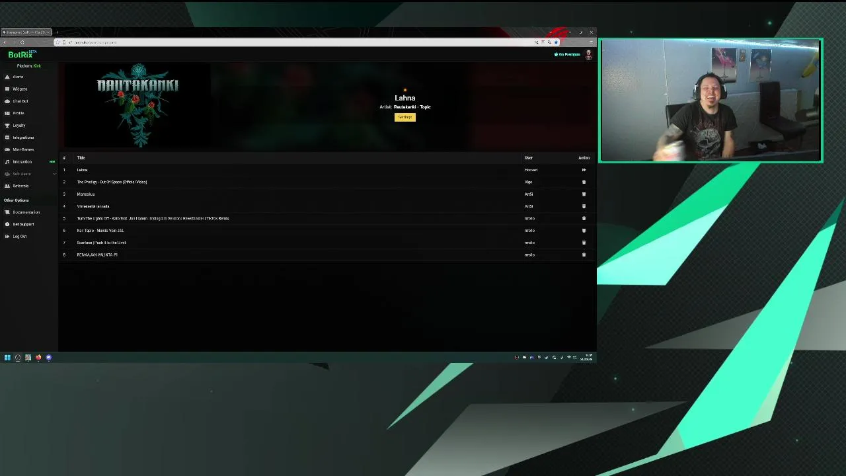Click the User column header
Screen dimensions: 846x476
point(528,158)
